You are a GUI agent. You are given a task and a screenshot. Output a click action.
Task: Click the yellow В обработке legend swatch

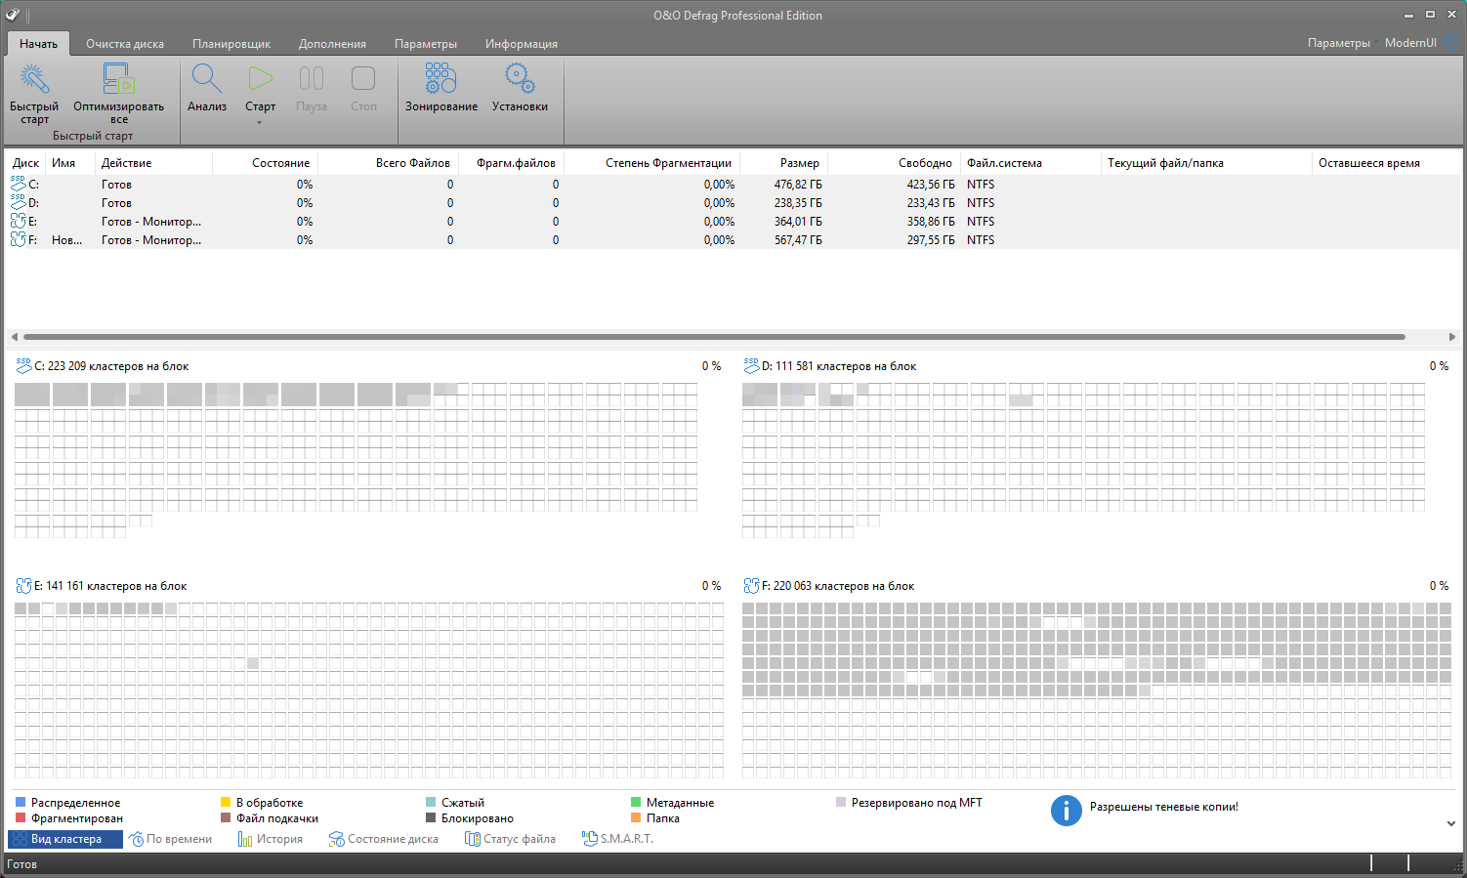(226, 803)
